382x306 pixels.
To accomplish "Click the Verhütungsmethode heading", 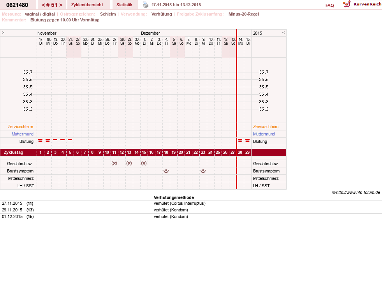I will click(174, 197).
